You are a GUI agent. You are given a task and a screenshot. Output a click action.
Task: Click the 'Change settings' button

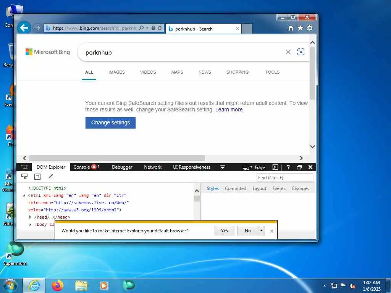[x=110, y=122]
